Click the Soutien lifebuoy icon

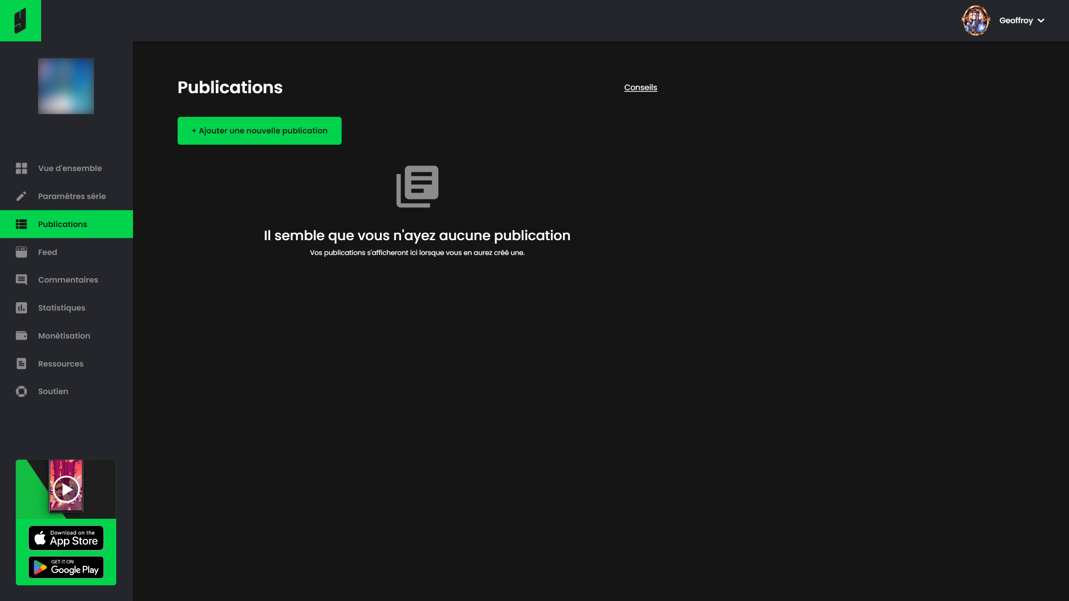21,391
